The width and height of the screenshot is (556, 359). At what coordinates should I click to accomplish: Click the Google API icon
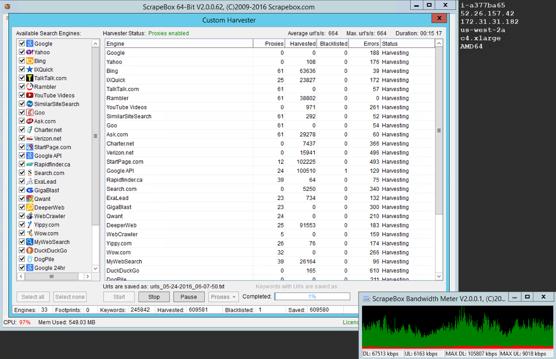pyautogui.click(x=30, y=156)
